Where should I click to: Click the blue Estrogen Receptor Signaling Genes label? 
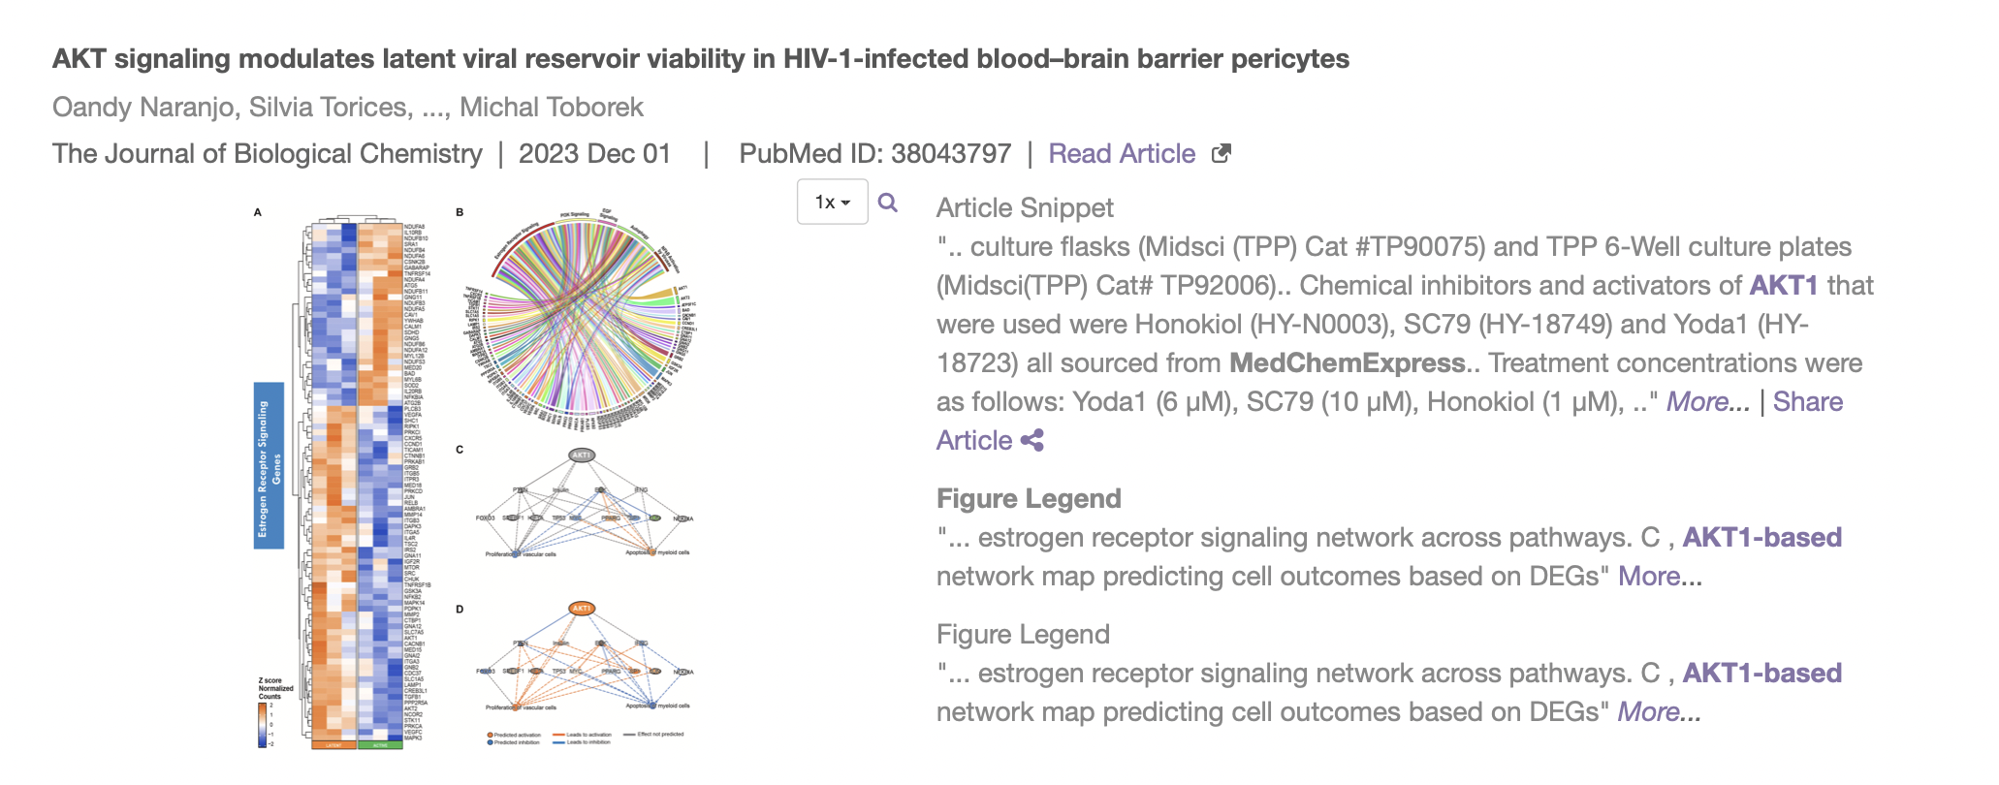pos(269,465)
